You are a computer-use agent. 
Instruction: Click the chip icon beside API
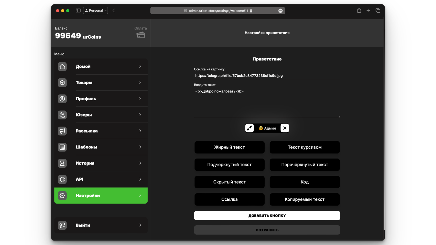click(x=62, y=179)
